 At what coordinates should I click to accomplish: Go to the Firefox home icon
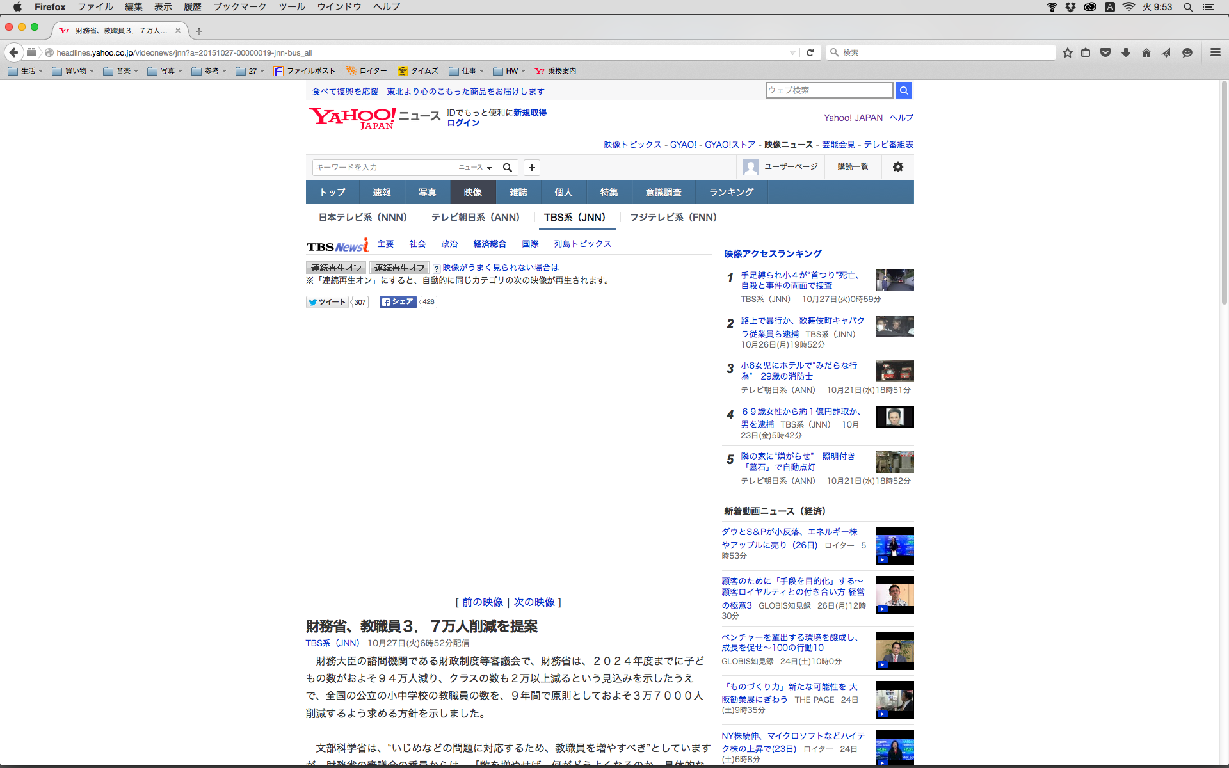[1146, 52]
